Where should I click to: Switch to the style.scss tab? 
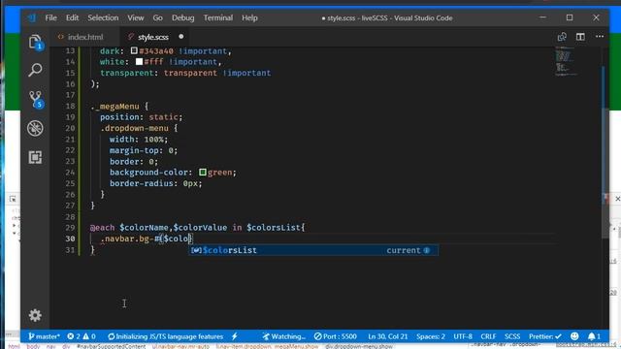pos(153,37)
